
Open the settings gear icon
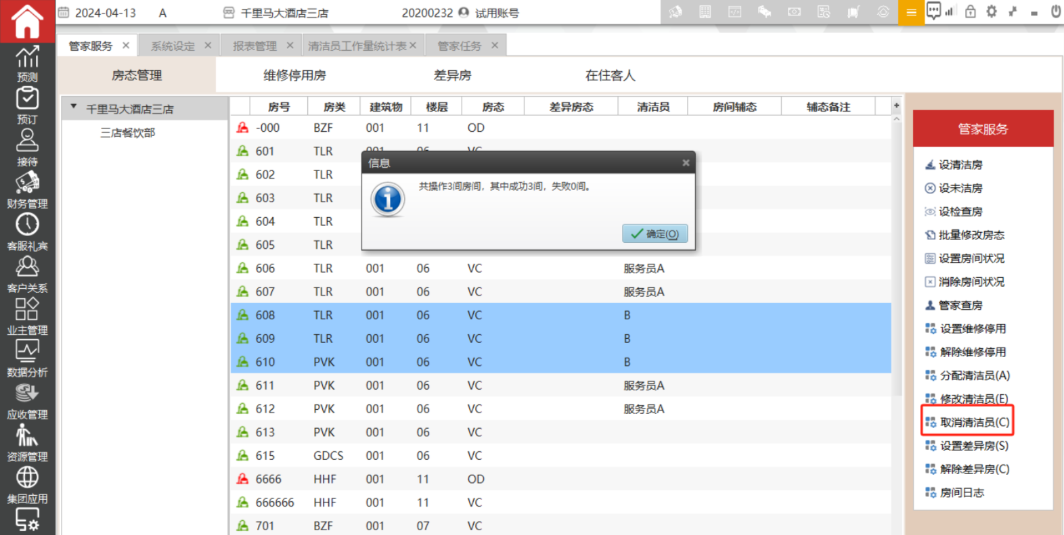point(992,11)
